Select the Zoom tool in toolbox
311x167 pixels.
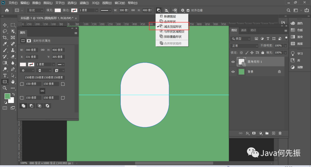[x=5, y=88]
